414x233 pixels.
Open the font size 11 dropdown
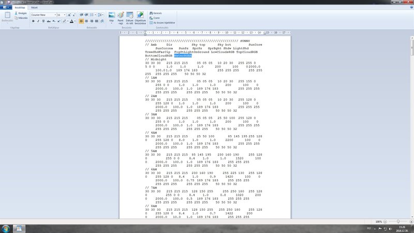(x=65, y=15)
